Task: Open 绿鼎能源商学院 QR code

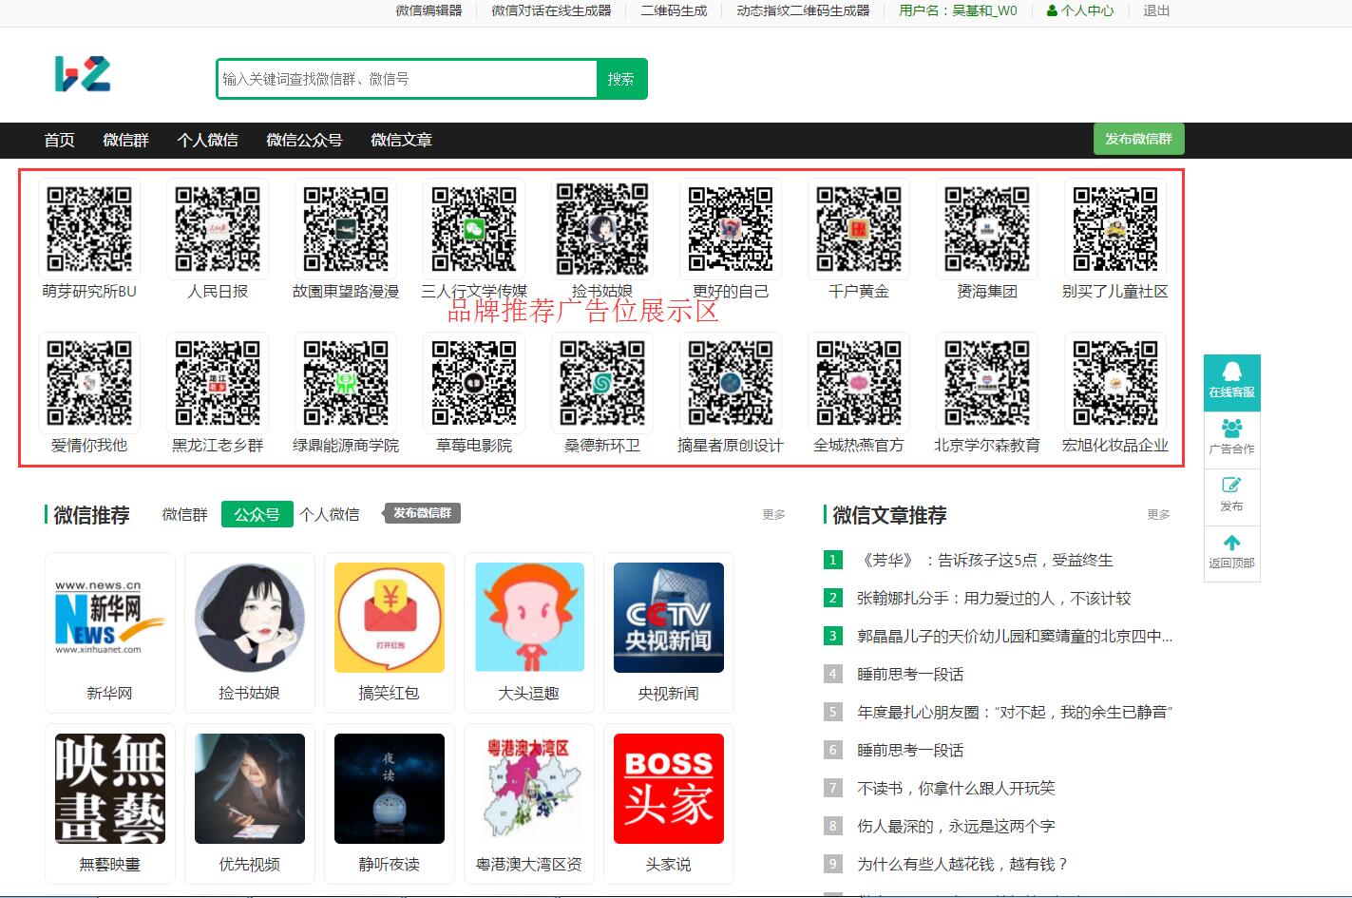Action: [346, 383]
